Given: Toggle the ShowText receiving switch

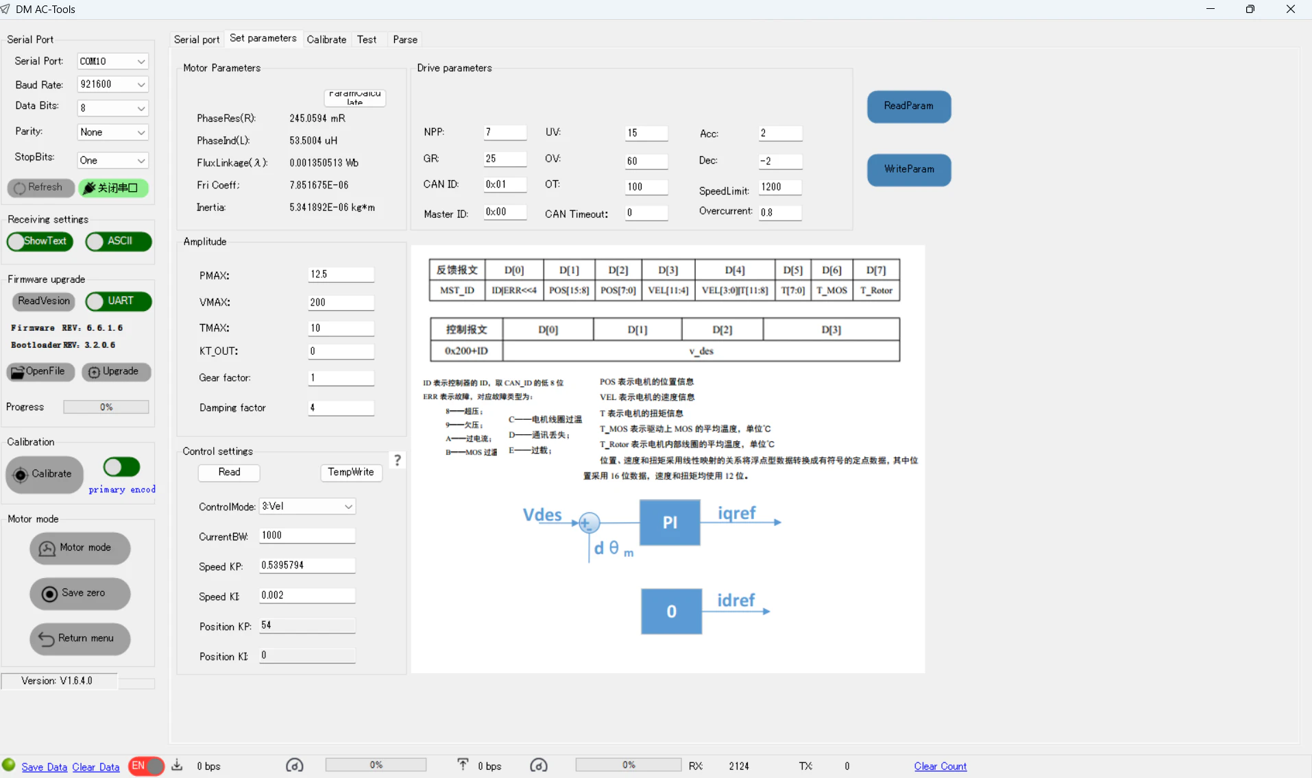Looking at the screenshot, I should pyautogui.click(x=40, y=242).
